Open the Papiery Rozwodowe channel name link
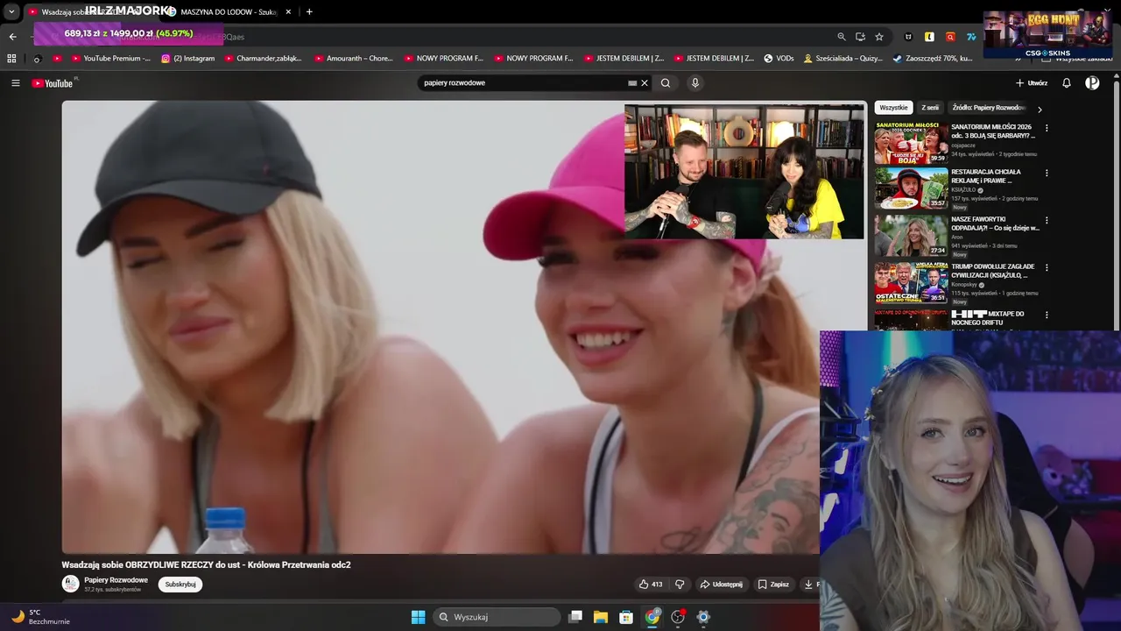Image resolution: width=1121 pixels, height=631 pixels. click(116, 580)
